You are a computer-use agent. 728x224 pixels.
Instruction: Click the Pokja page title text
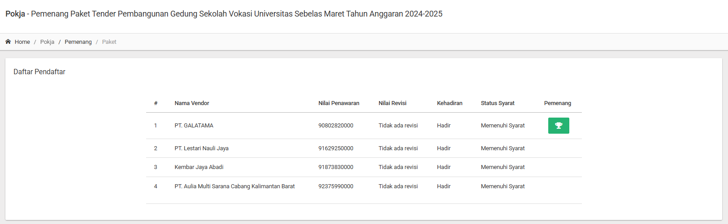(x=15, y=14)
